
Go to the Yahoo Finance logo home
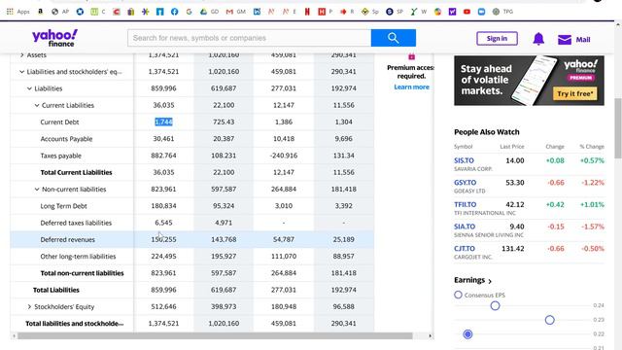click(54, 38)
